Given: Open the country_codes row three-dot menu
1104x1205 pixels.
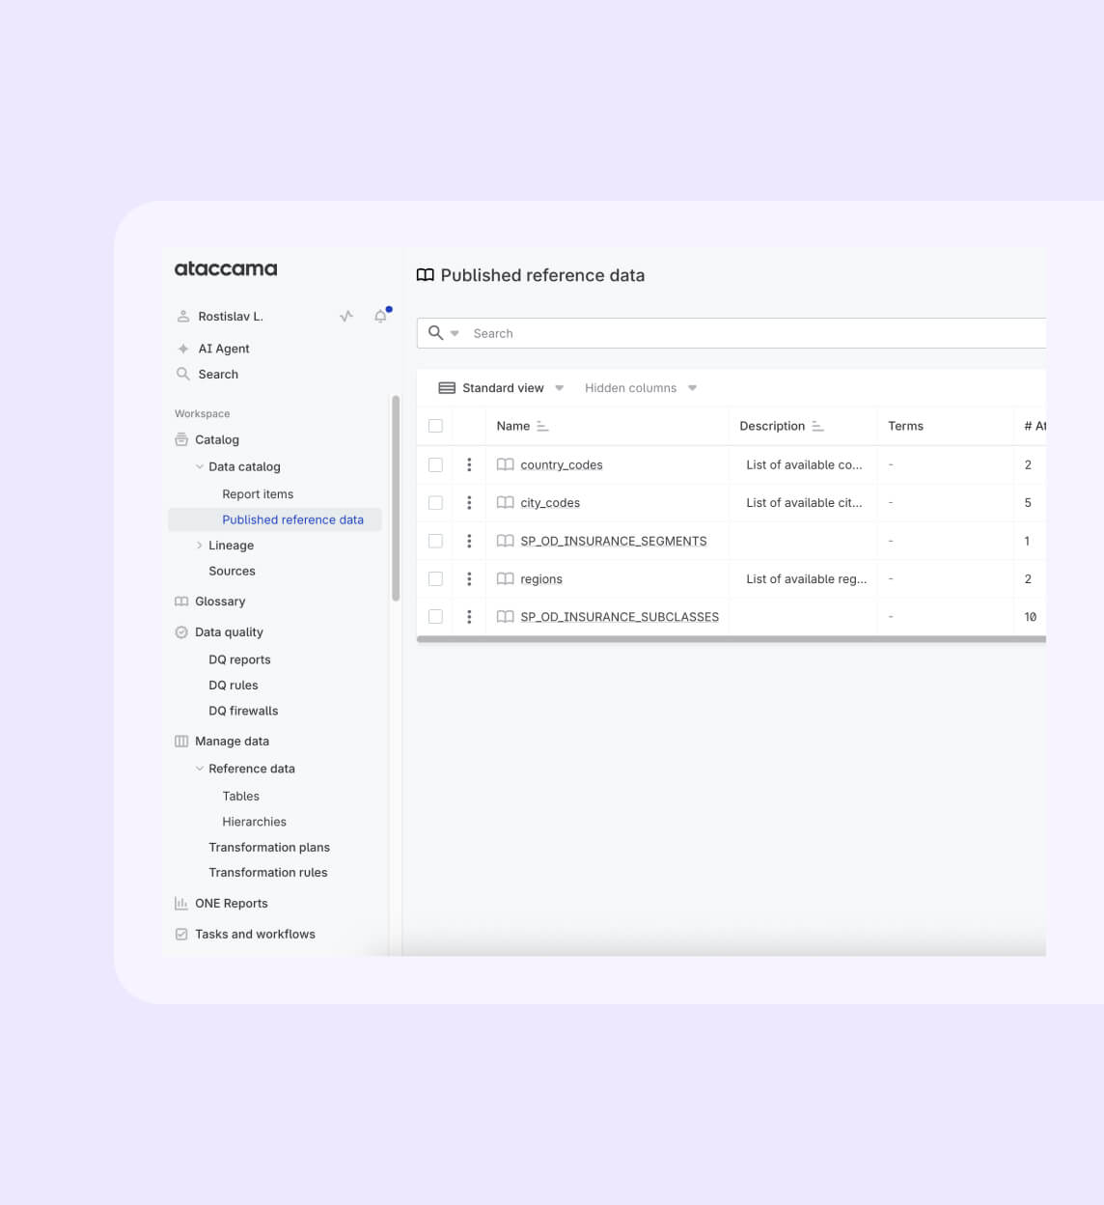Looking at the screenshot, I should (469, 465).
